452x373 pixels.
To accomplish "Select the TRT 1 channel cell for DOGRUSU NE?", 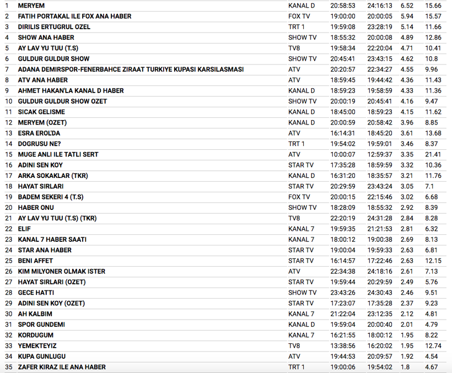I will pos(296,144).
